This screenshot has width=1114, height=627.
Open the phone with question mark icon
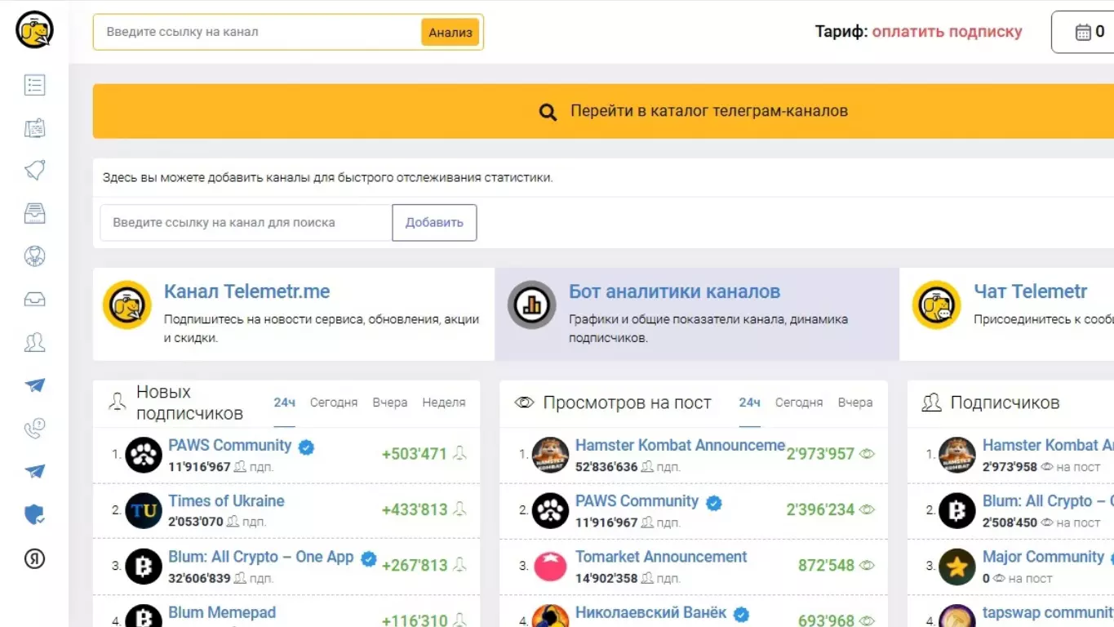click(x=34, y=429)
